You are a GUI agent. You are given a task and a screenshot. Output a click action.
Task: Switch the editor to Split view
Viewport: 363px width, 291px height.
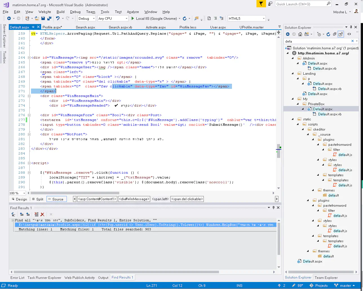pyautogui.click(x=38, y=199)
